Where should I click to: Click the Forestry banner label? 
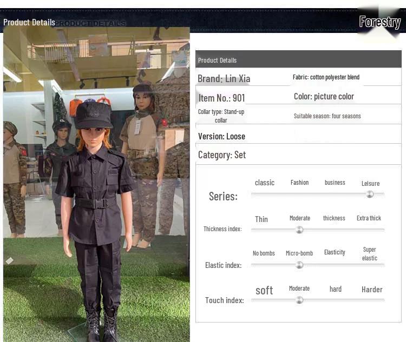(x=380, y=22)
